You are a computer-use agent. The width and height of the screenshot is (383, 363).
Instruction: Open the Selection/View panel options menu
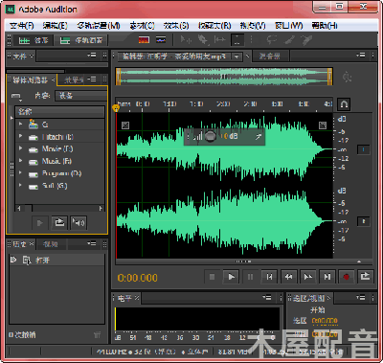(361, 298)
